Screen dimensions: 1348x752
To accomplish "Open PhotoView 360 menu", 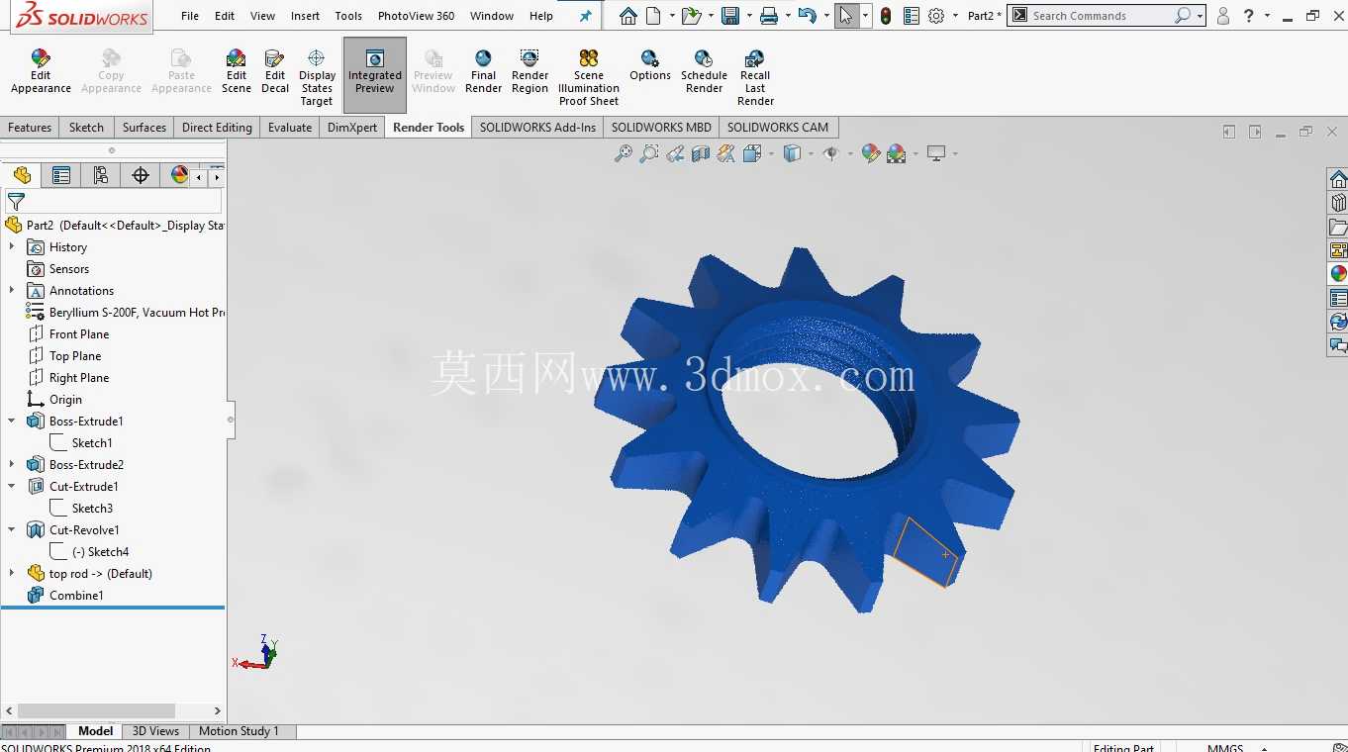I will (416, 16).
